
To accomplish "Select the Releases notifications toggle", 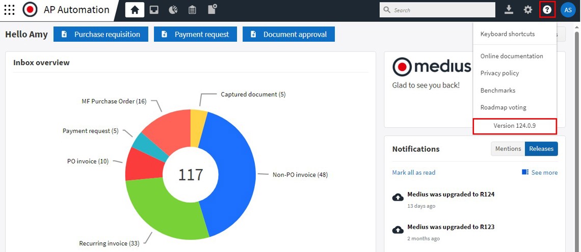I will tap(541, 149).
